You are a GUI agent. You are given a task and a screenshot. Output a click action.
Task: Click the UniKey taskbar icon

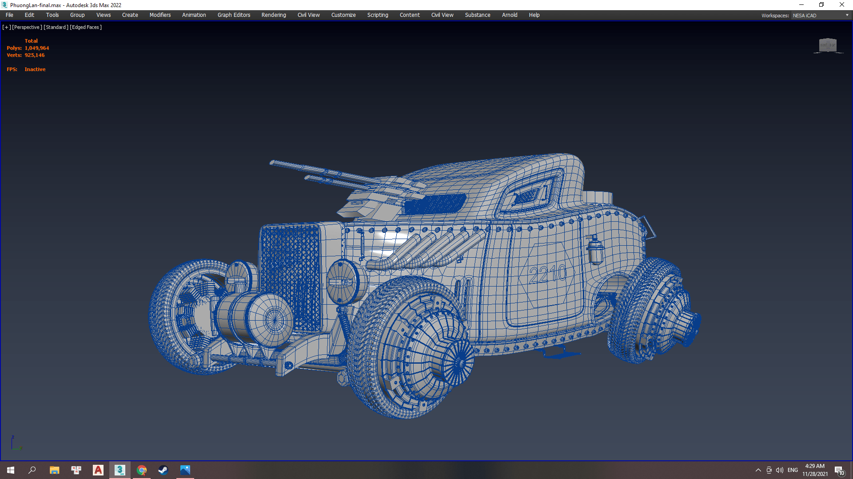(x=76, y=470)
